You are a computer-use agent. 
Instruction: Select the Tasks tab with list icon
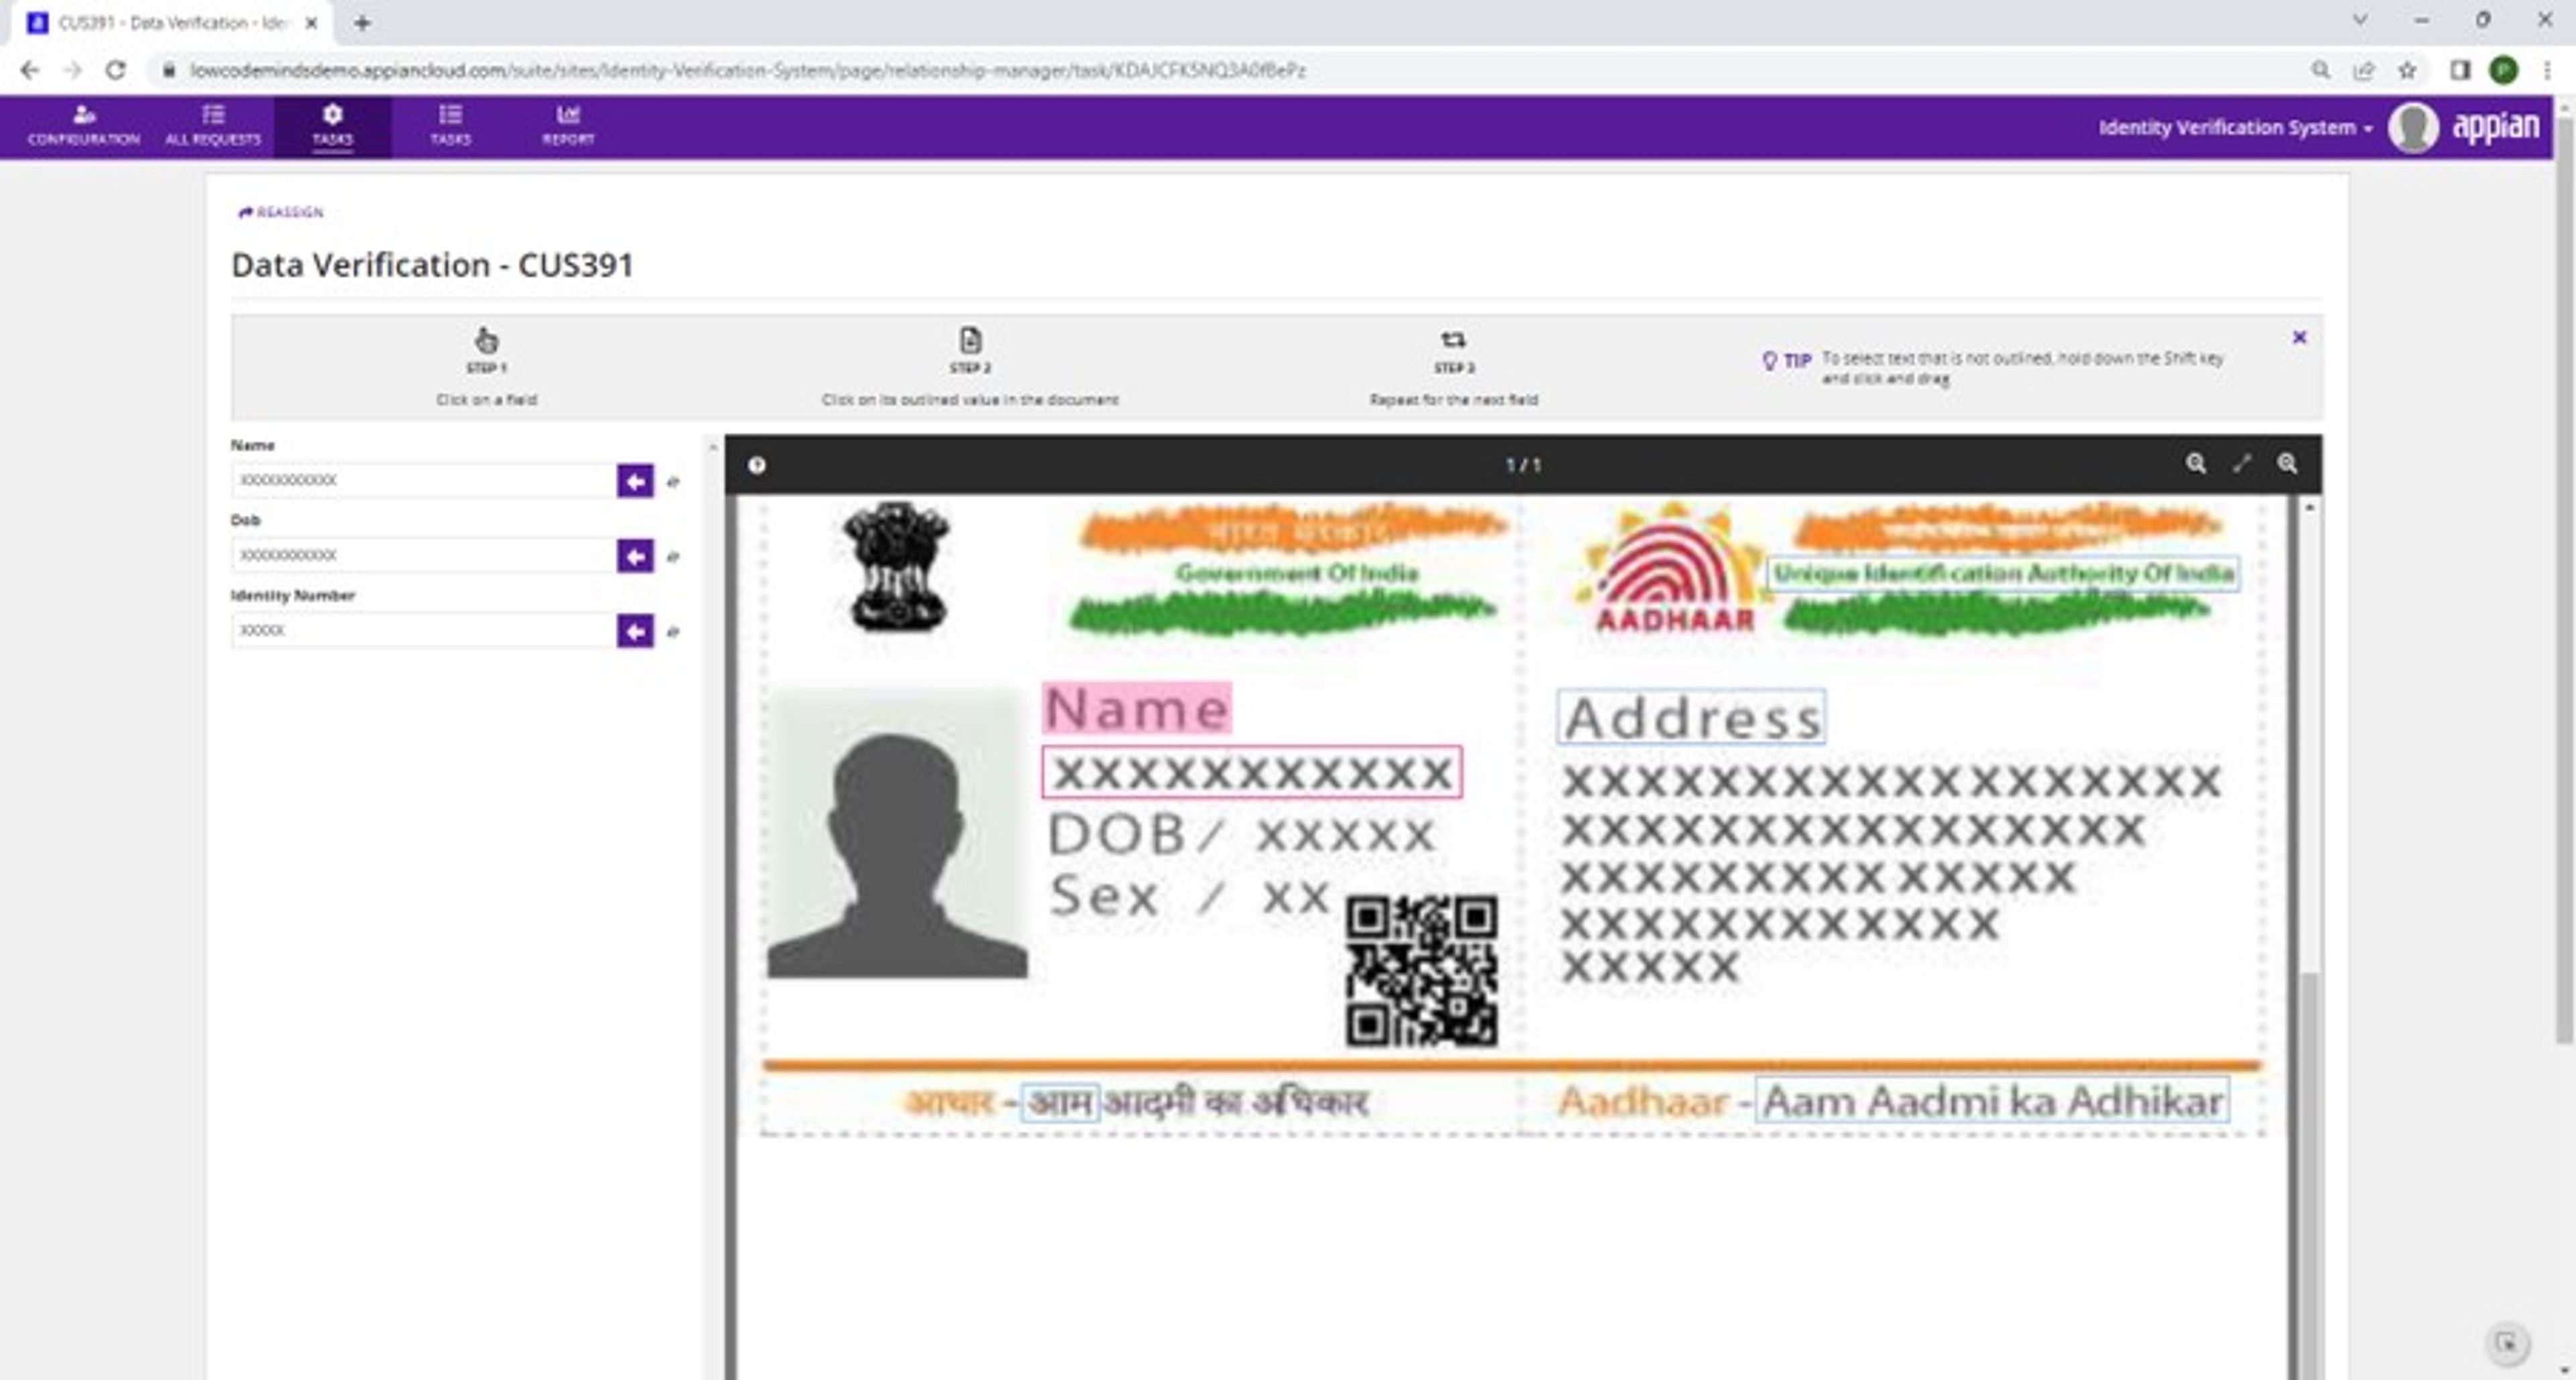451,126
